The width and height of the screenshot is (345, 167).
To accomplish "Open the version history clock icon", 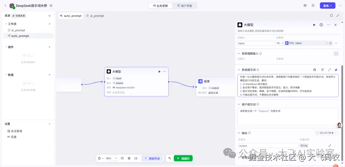I will 313,6.
